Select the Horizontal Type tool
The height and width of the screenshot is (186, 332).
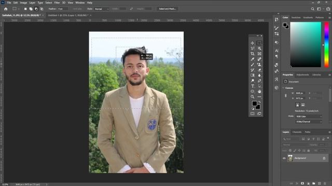253,86
